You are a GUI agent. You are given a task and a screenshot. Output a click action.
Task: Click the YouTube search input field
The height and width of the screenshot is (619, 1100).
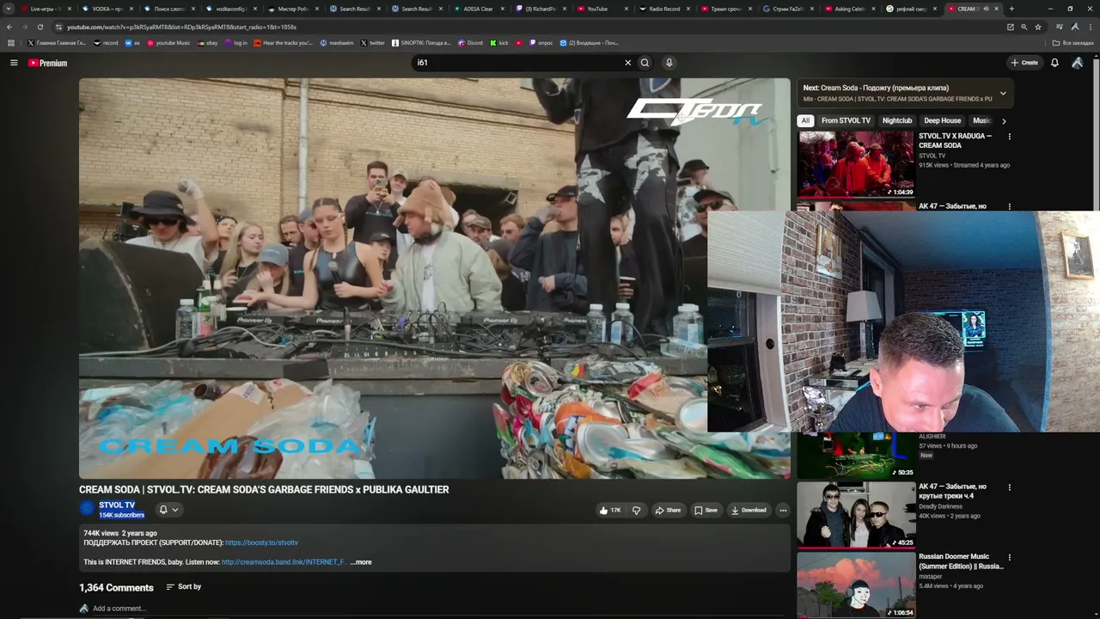(517, 63)
